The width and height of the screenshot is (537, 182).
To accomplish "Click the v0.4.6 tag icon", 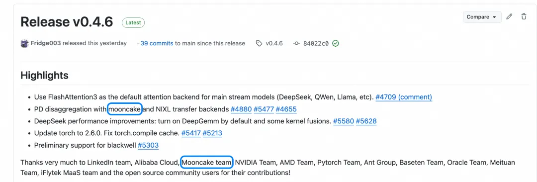I will [x=259, y=44].
